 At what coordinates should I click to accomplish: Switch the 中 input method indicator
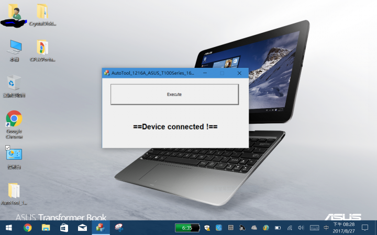[x=326, y=228]
